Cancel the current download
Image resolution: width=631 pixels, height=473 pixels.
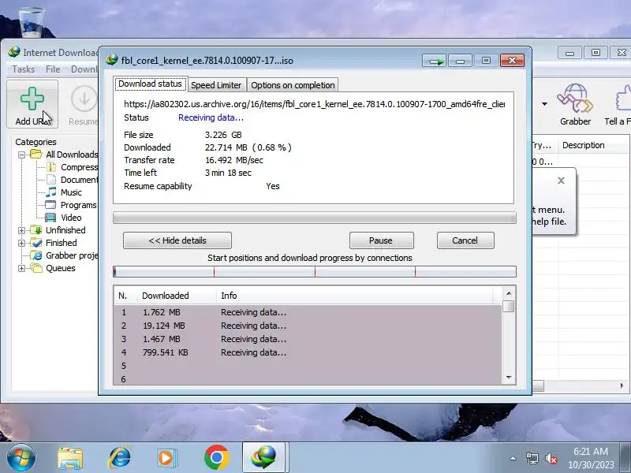[465, 240]
